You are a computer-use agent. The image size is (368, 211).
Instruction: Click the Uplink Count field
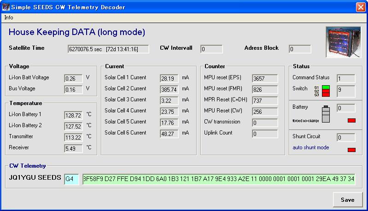pyautogui.click(x=265, y=134)
